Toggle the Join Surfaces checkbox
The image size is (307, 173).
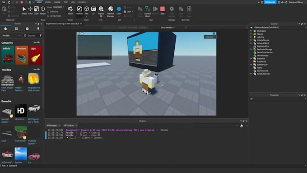tap(48, 16)
